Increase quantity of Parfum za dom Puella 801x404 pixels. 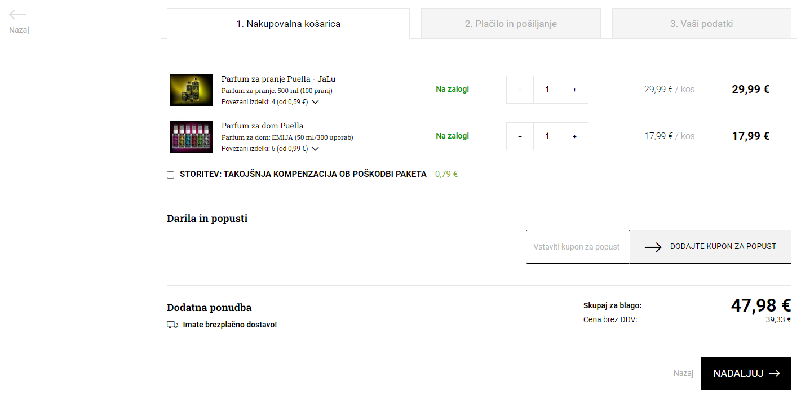click(574, 136)
